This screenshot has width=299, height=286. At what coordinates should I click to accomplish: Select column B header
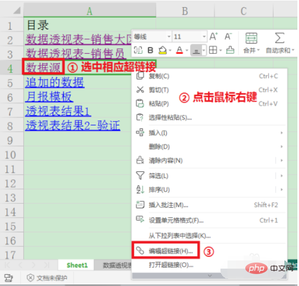coord(185,11)
